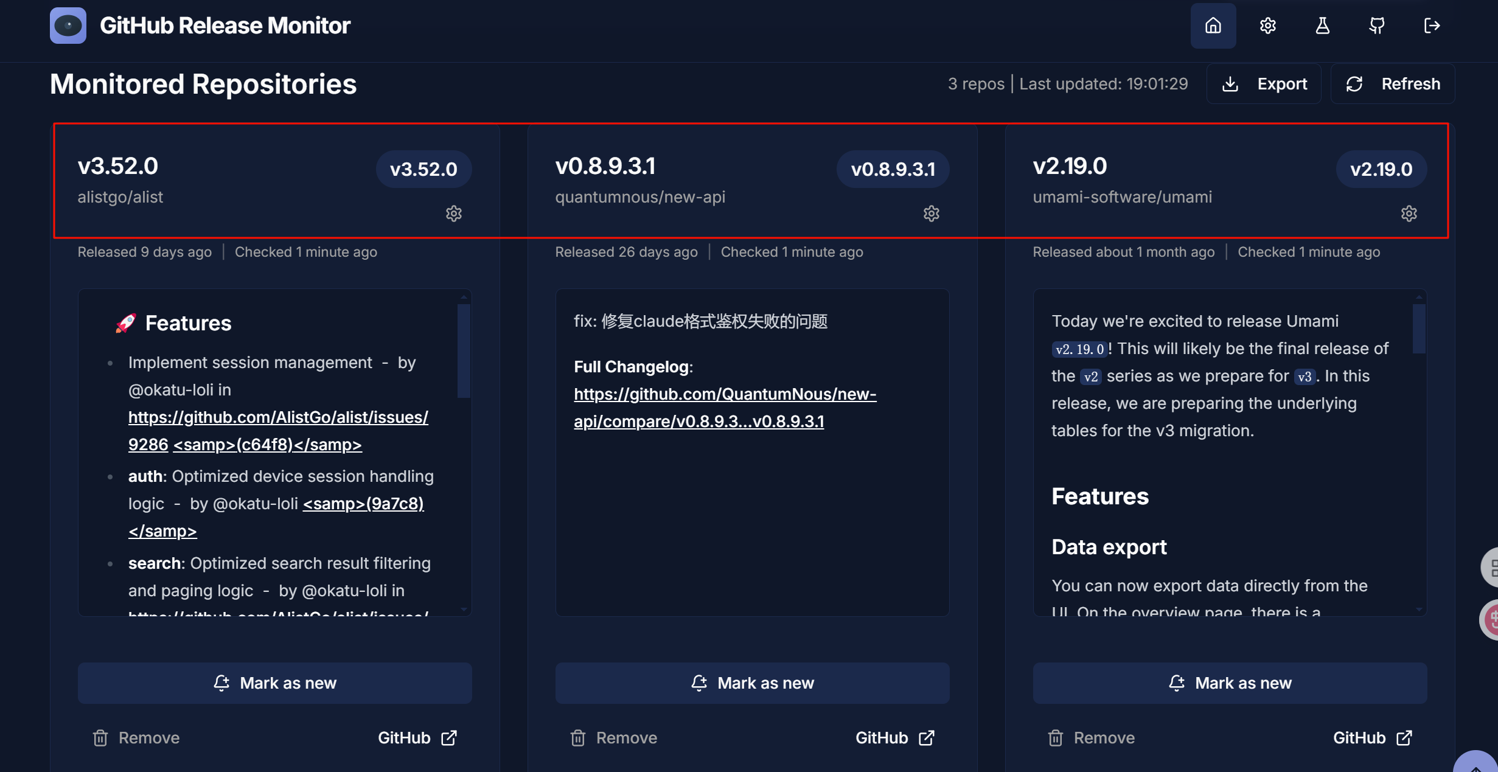Open settings gear for alistgo/alist card

(454, 214)
